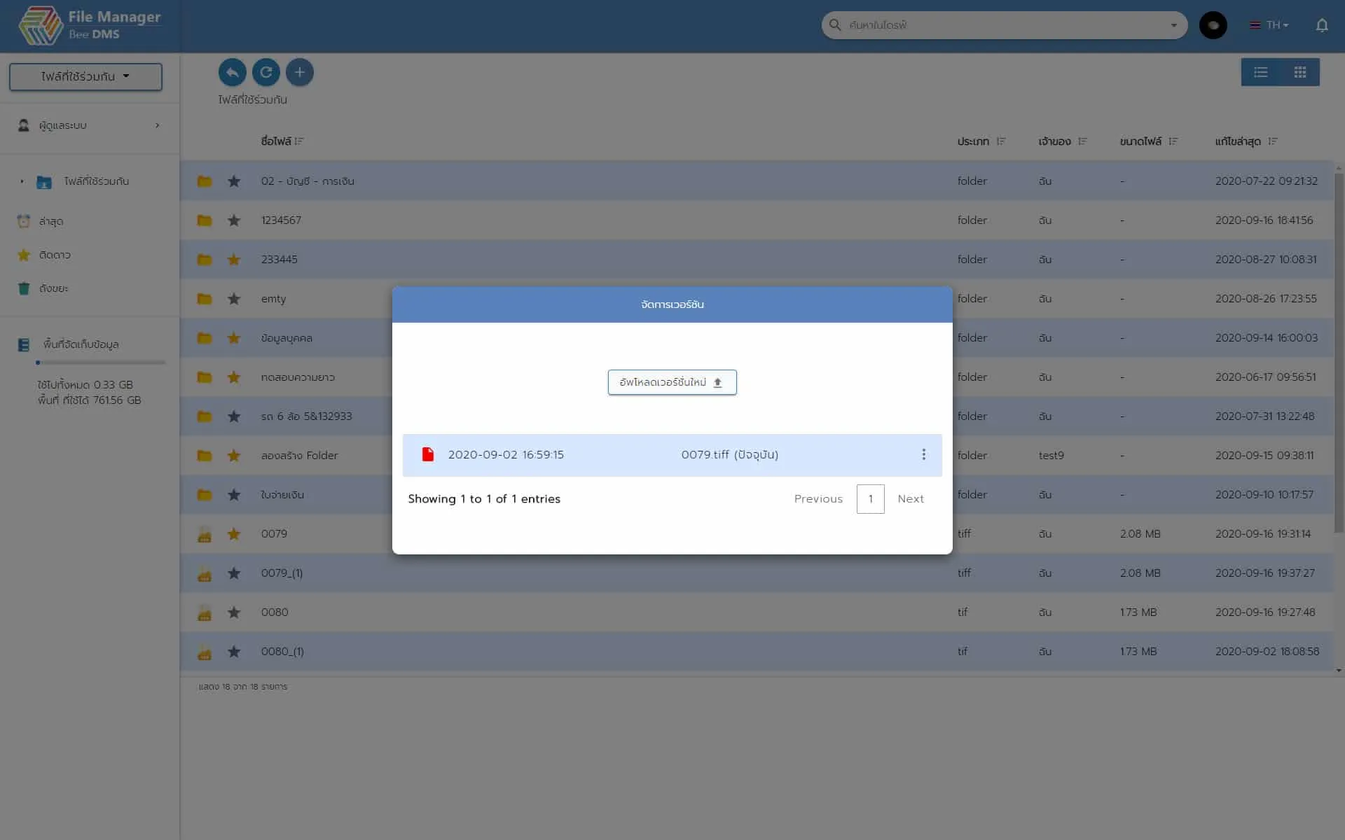This screenshot has width=1345, height=840.
Task: Switch to grid view icon
Action: point(1300,72)
